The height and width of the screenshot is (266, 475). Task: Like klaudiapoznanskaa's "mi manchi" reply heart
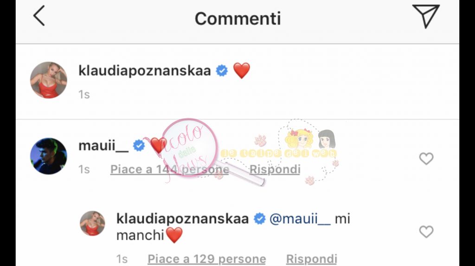pos(426,232)
